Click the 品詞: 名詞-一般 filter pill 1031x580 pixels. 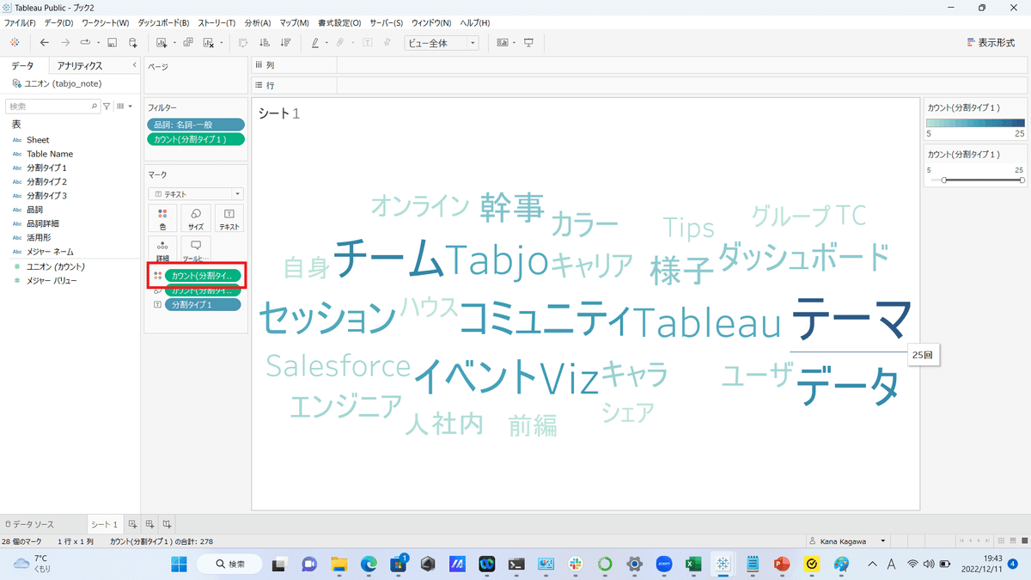(x=196, y=125)
